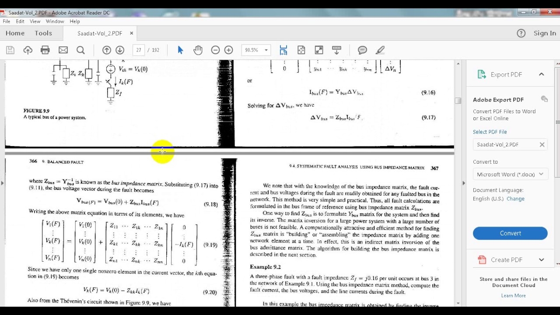Select the highlighter pen tool

380,50
